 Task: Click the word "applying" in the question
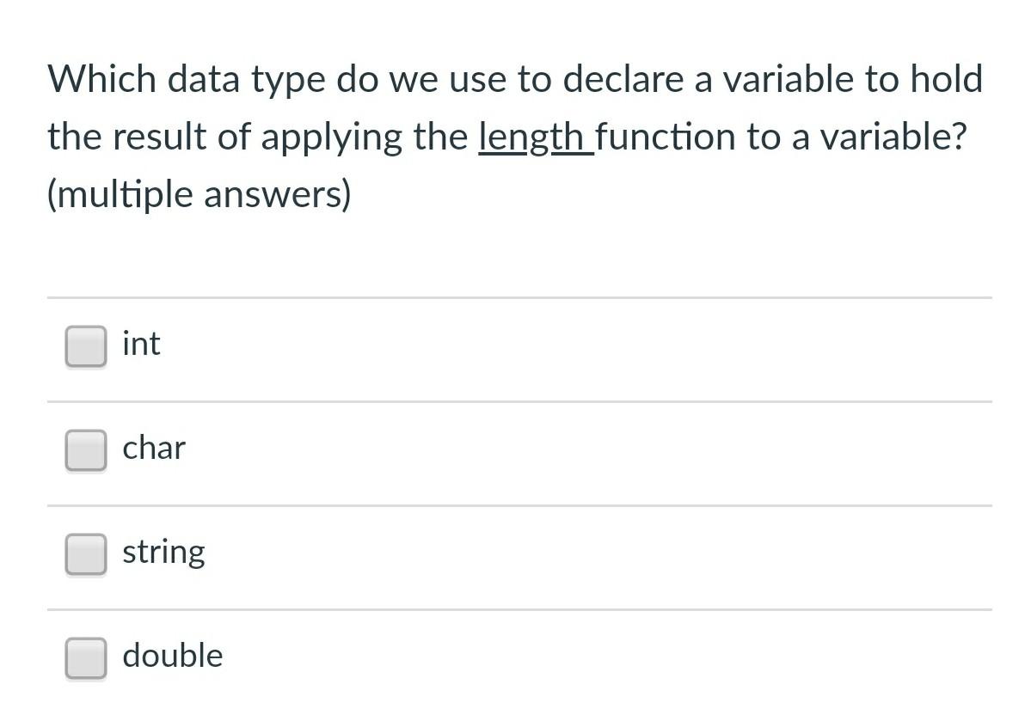point(332,138)
